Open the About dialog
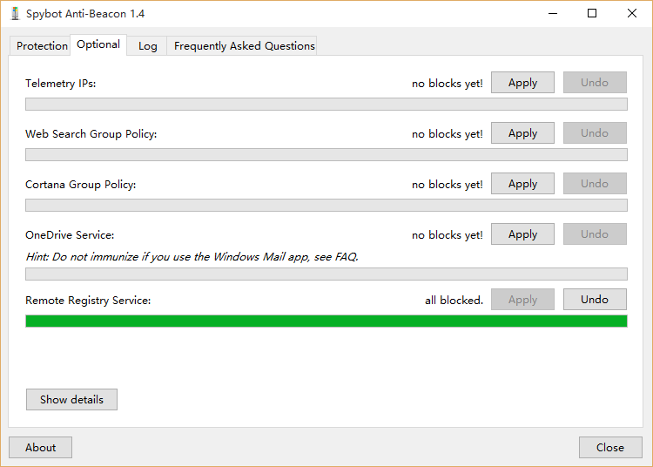Viewport: 653px width, 467px height. (x=40, y=448)
